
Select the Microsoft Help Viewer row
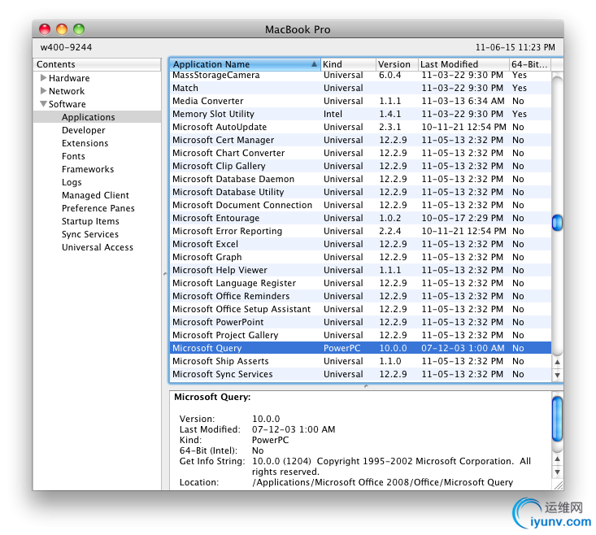click(360, 270)
